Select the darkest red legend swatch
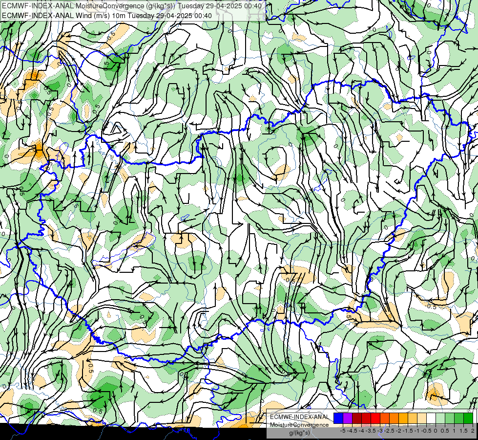The image size is (478, 440). coord(357,418)
